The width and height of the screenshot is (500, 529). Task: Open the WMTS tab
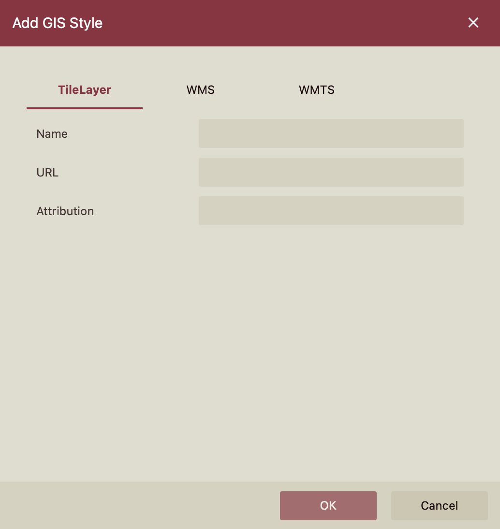tap(316, 90)
